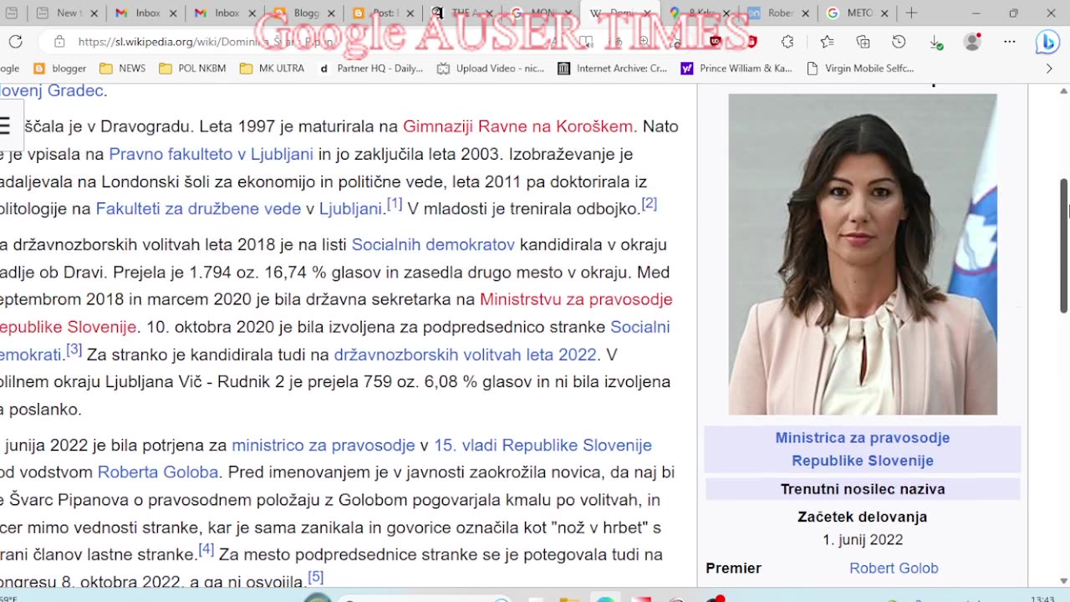Click the vertical scrollbar thumb
The height and width of the screenshot is (602, 1070).
click(x=1064, y=245)
